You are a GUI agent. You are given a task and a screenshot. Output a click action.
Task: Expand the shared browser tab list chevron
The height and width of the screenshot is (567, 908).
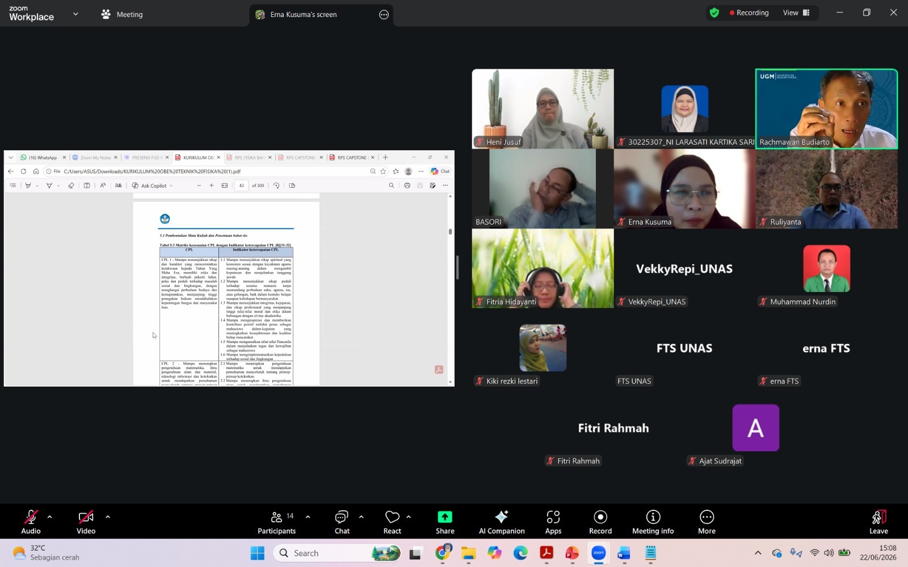pyautogui.click(x=11, y=158)
